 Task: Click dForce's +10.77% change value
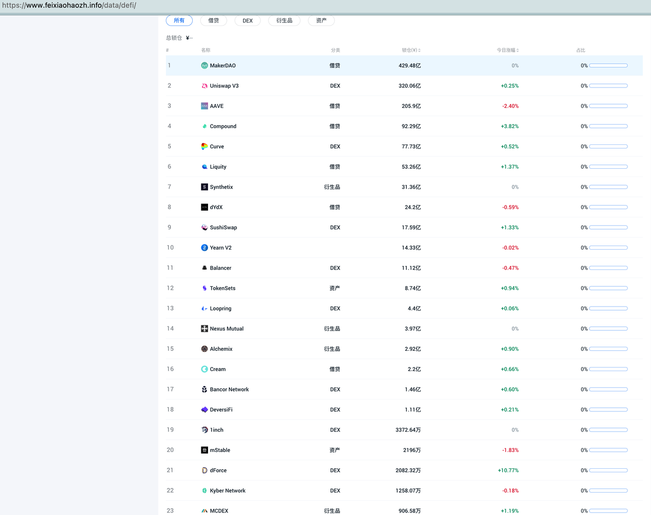coord(508,470)
